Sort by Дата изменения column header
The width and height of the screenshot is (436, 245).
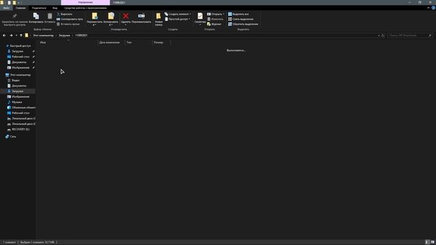(x=110, y=42)
